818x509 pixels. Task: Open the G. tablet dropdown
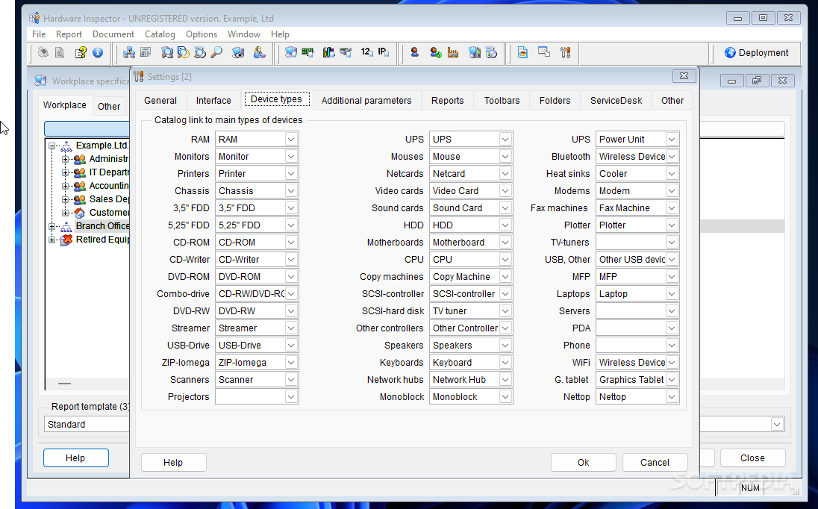point(672,380)
